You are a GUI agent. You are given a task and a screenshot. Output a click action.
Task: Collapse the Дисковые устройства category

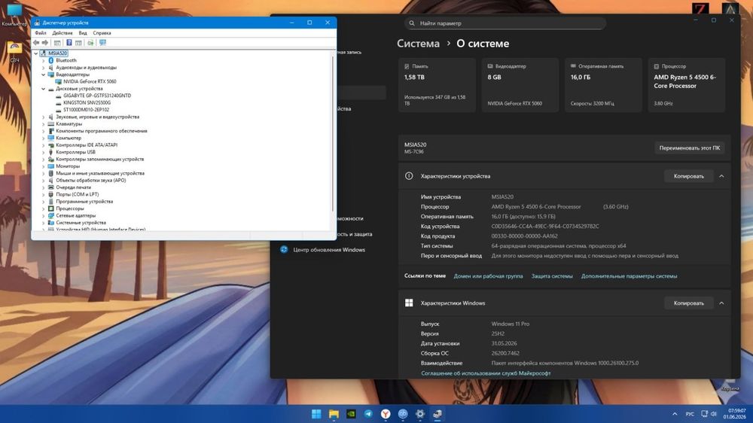tap(43, 89)
